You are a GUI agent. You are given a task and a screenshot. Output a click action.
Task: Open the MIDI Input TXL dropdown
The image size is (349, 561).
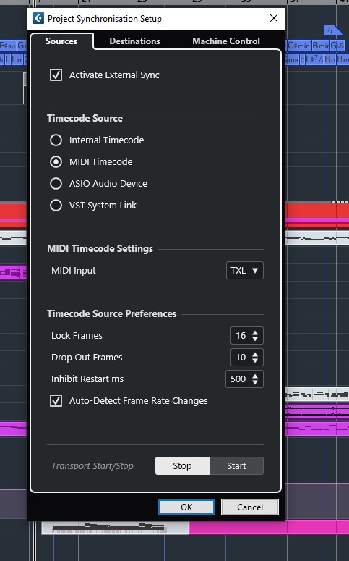pyautogui.click(x=245, y=271)
